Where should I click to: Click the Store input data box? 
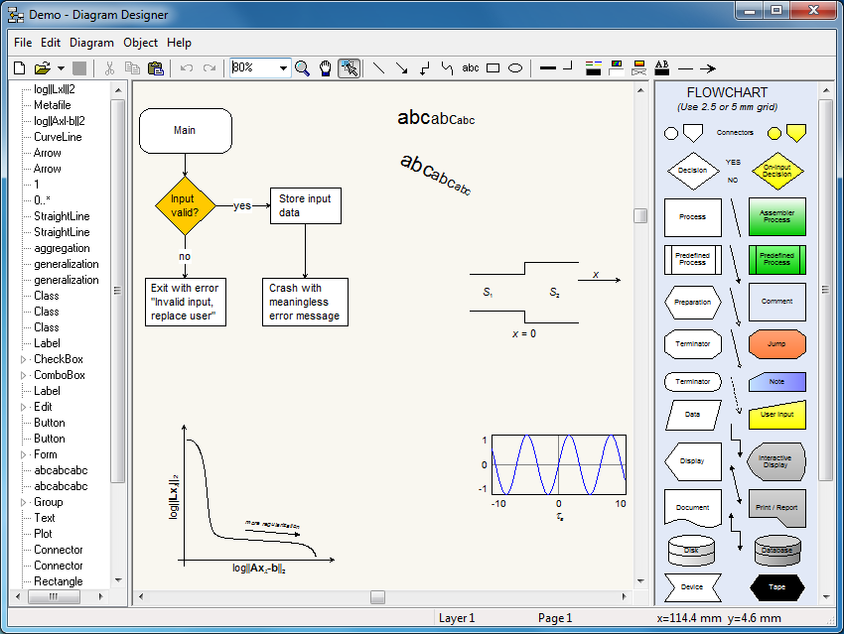305,205
